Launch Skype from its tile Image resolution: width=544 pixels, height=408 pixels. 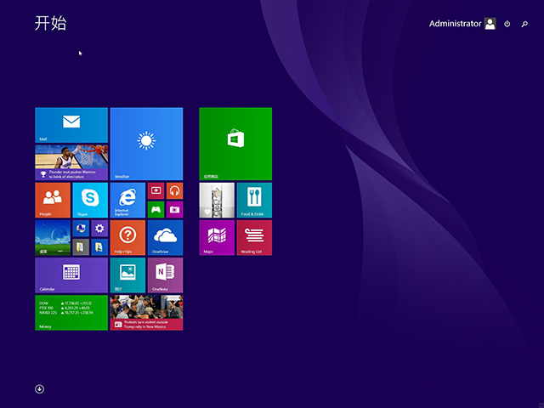click(x=90, y=201)
